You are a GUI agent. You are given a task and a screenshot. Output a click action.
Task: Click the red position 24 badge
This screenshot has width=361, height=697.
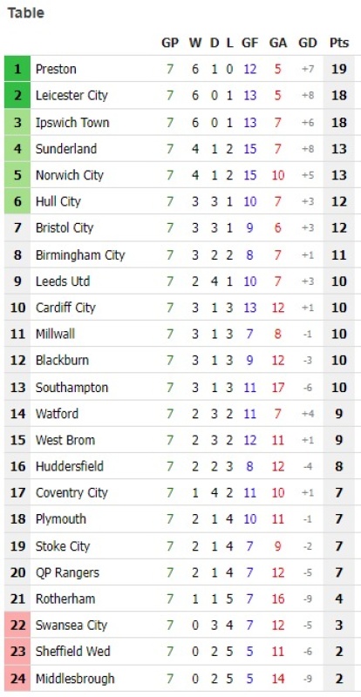click(x=17, y=679)
